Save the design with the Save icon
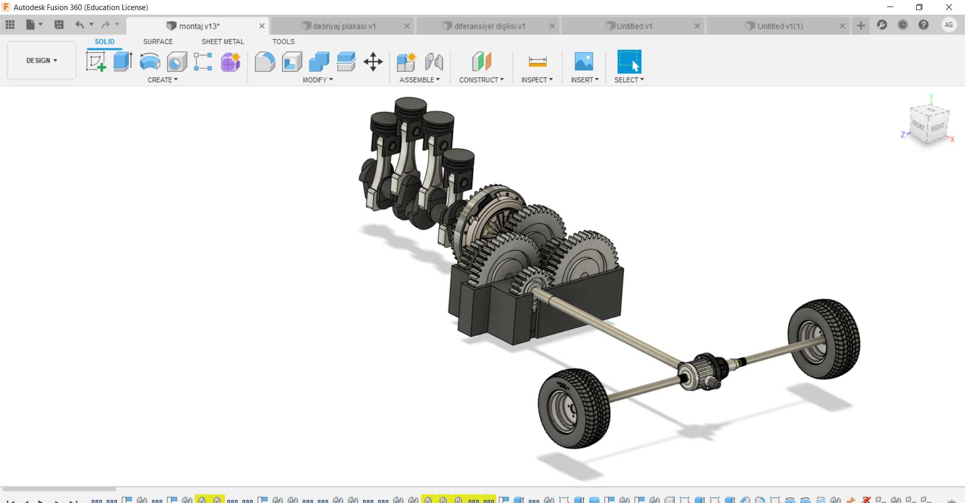Viewport: 965px width, 503px height. 59,25
